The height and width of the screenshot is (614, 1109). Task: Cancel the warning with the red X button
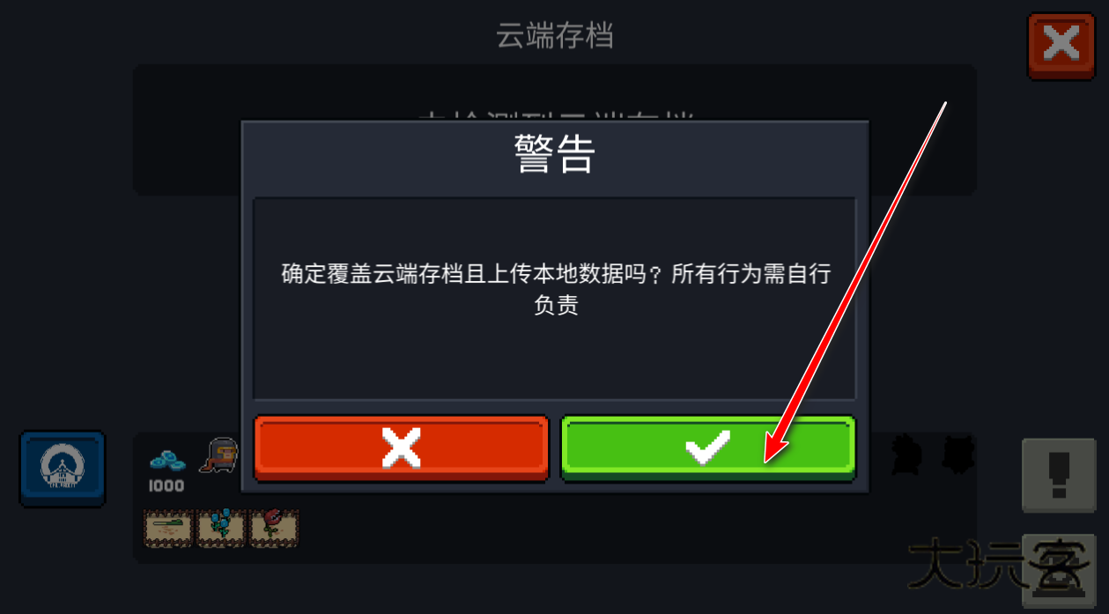(x=402, y=448)
